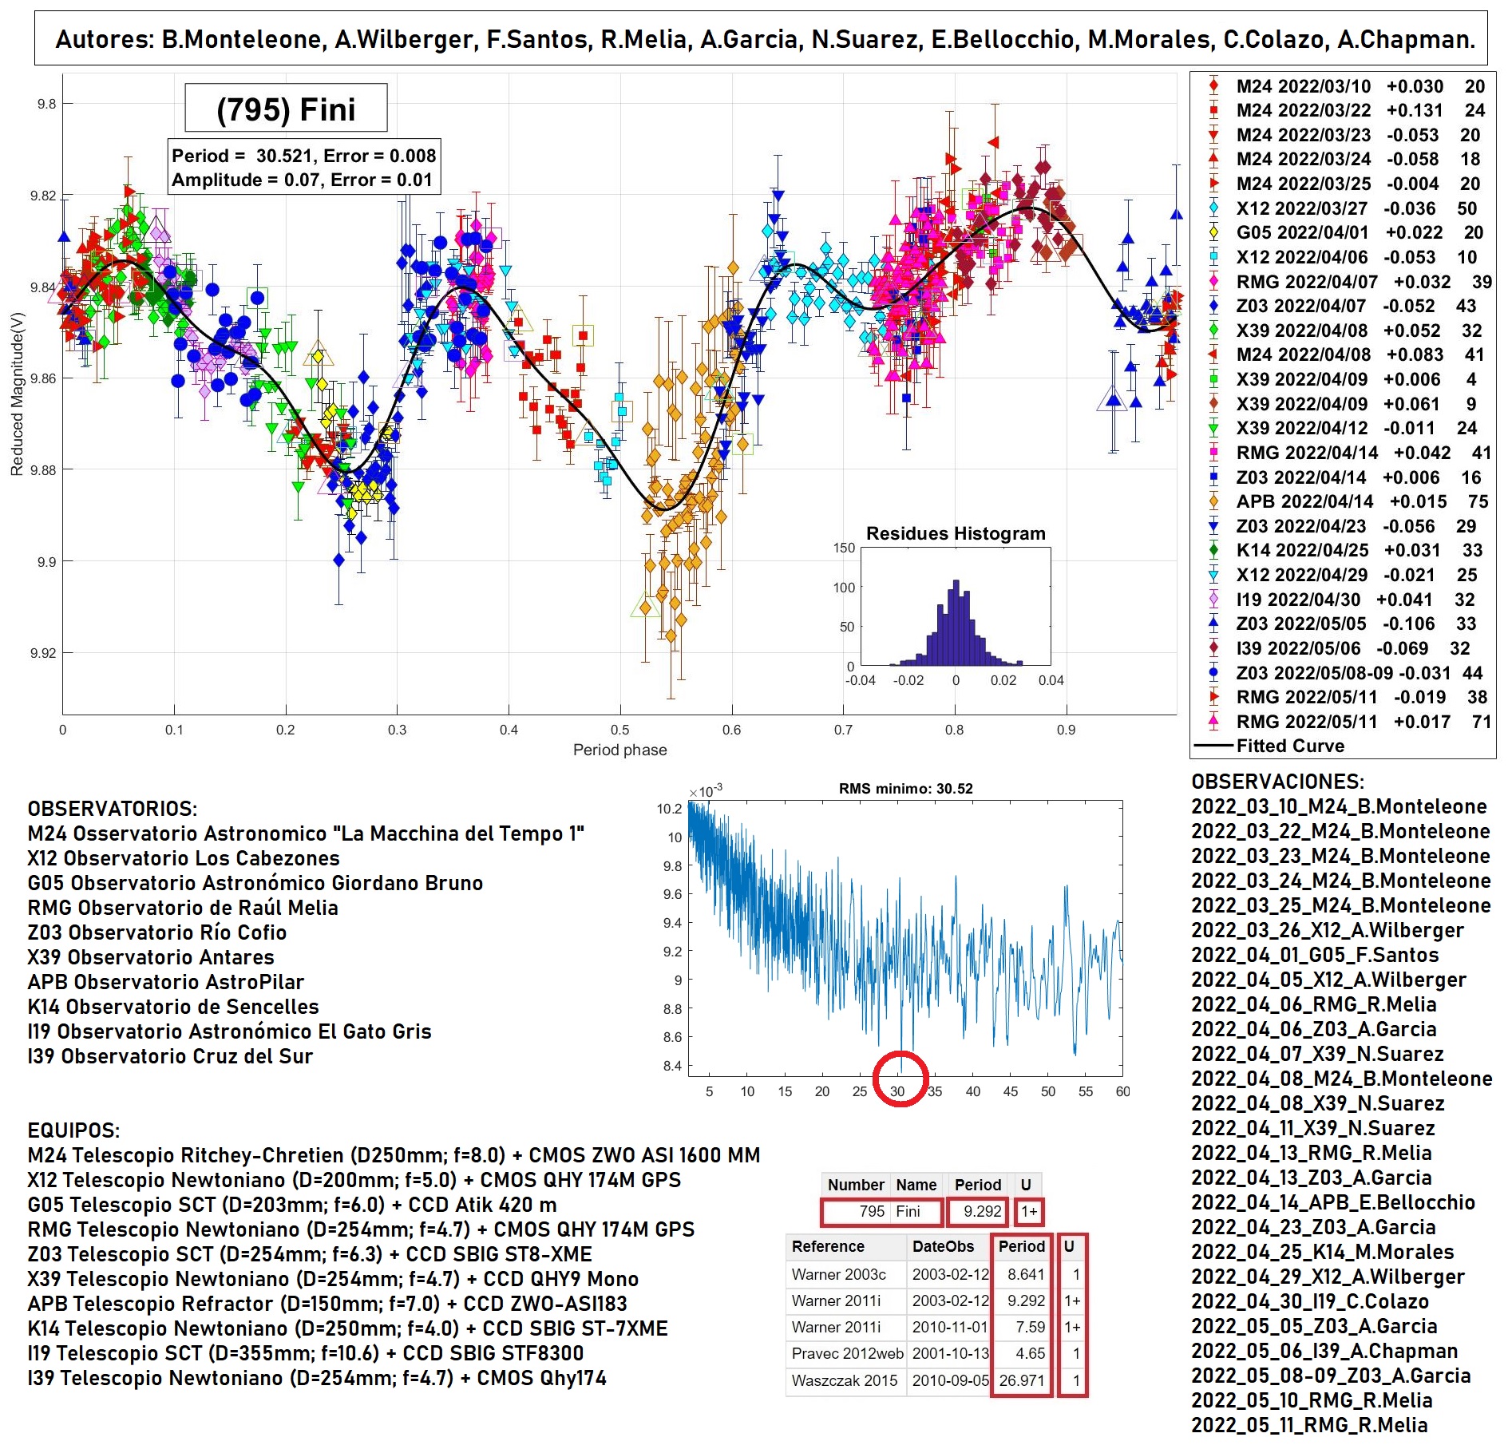Screen dimensions: 1512x1445
Task: Click the "OBSERVACIONES:" heading
Action: coord(1277,782)
